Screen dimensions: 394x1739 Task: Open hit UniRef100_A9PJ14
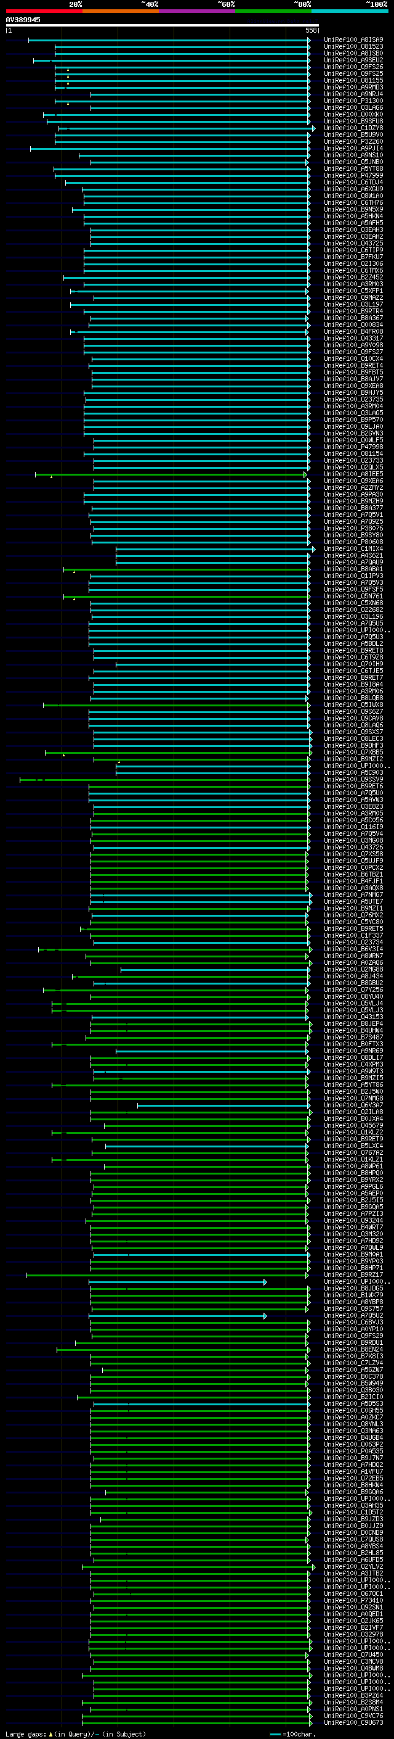click(x=353, y=149)
